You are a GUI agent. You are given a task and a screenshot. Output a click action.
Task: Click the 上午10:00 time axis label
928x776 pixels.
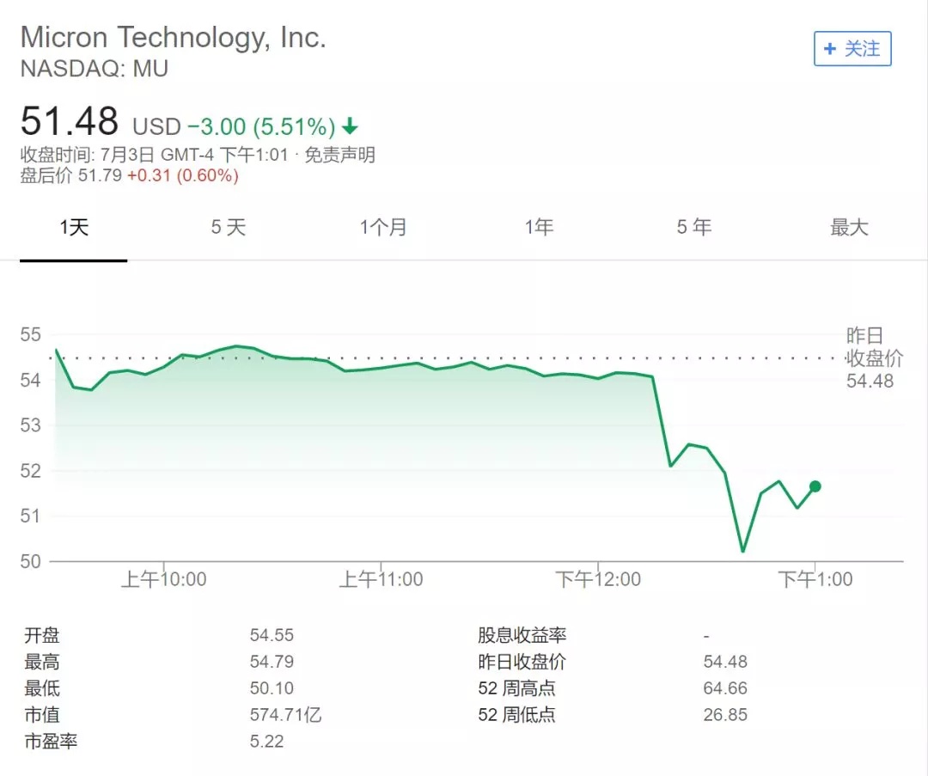pyautogui.click(x=164, y=579)
